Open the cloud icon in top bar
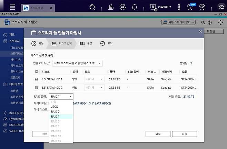The image size is (227, 149). [x=221, y=7]
